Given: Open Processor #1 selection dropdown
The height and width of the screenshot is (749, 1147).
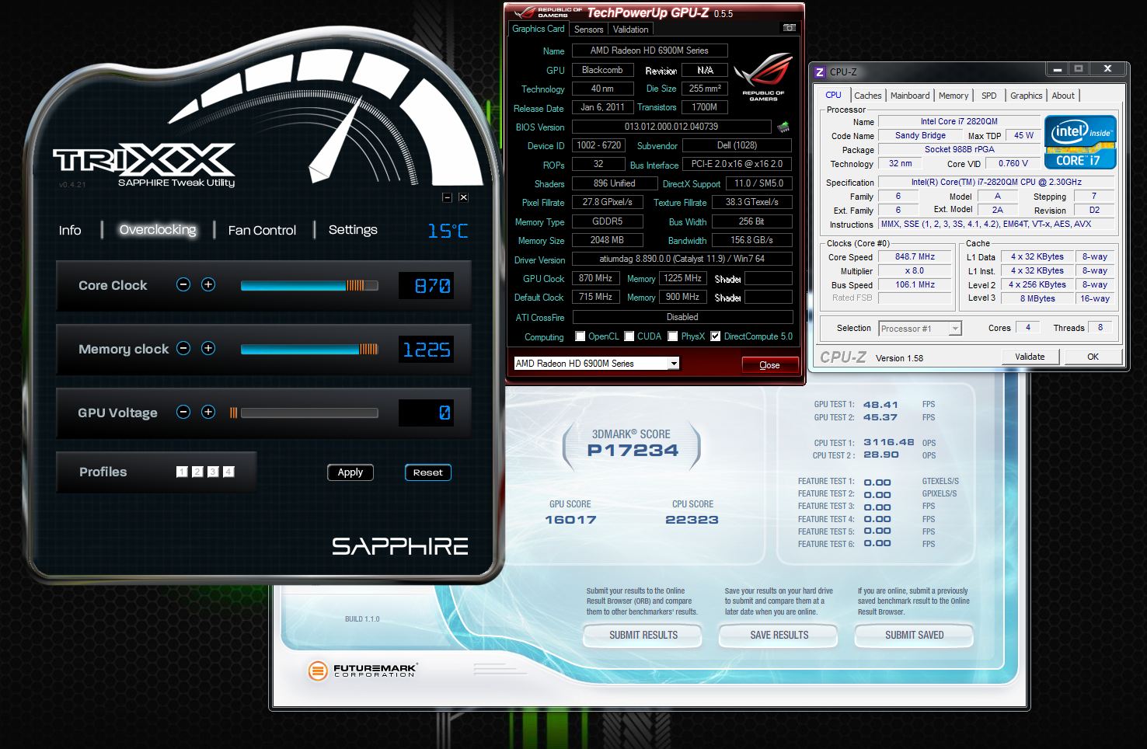Looking at the screenshot, I should pyautogui.click(x=955, y=329).
